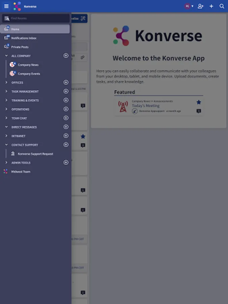Click the plus icon beside DIRECT MESSAGES
This screenshot has height=304, width=228.
click(66, 127)
